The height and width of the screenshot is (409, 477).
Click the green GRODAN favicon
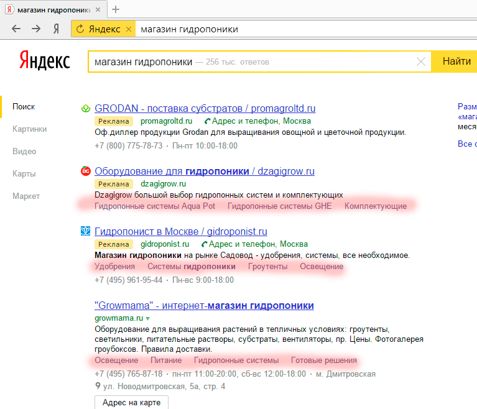click(x=86, y=108)
